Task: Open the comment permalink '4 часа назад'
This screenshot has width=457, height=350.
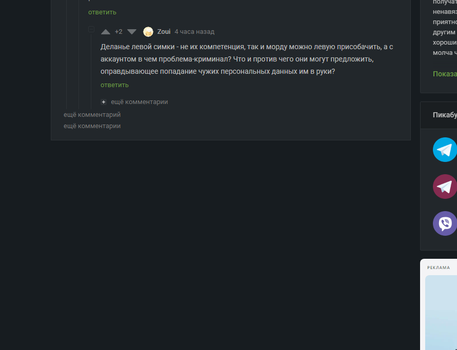Action: tap(194, 32)
